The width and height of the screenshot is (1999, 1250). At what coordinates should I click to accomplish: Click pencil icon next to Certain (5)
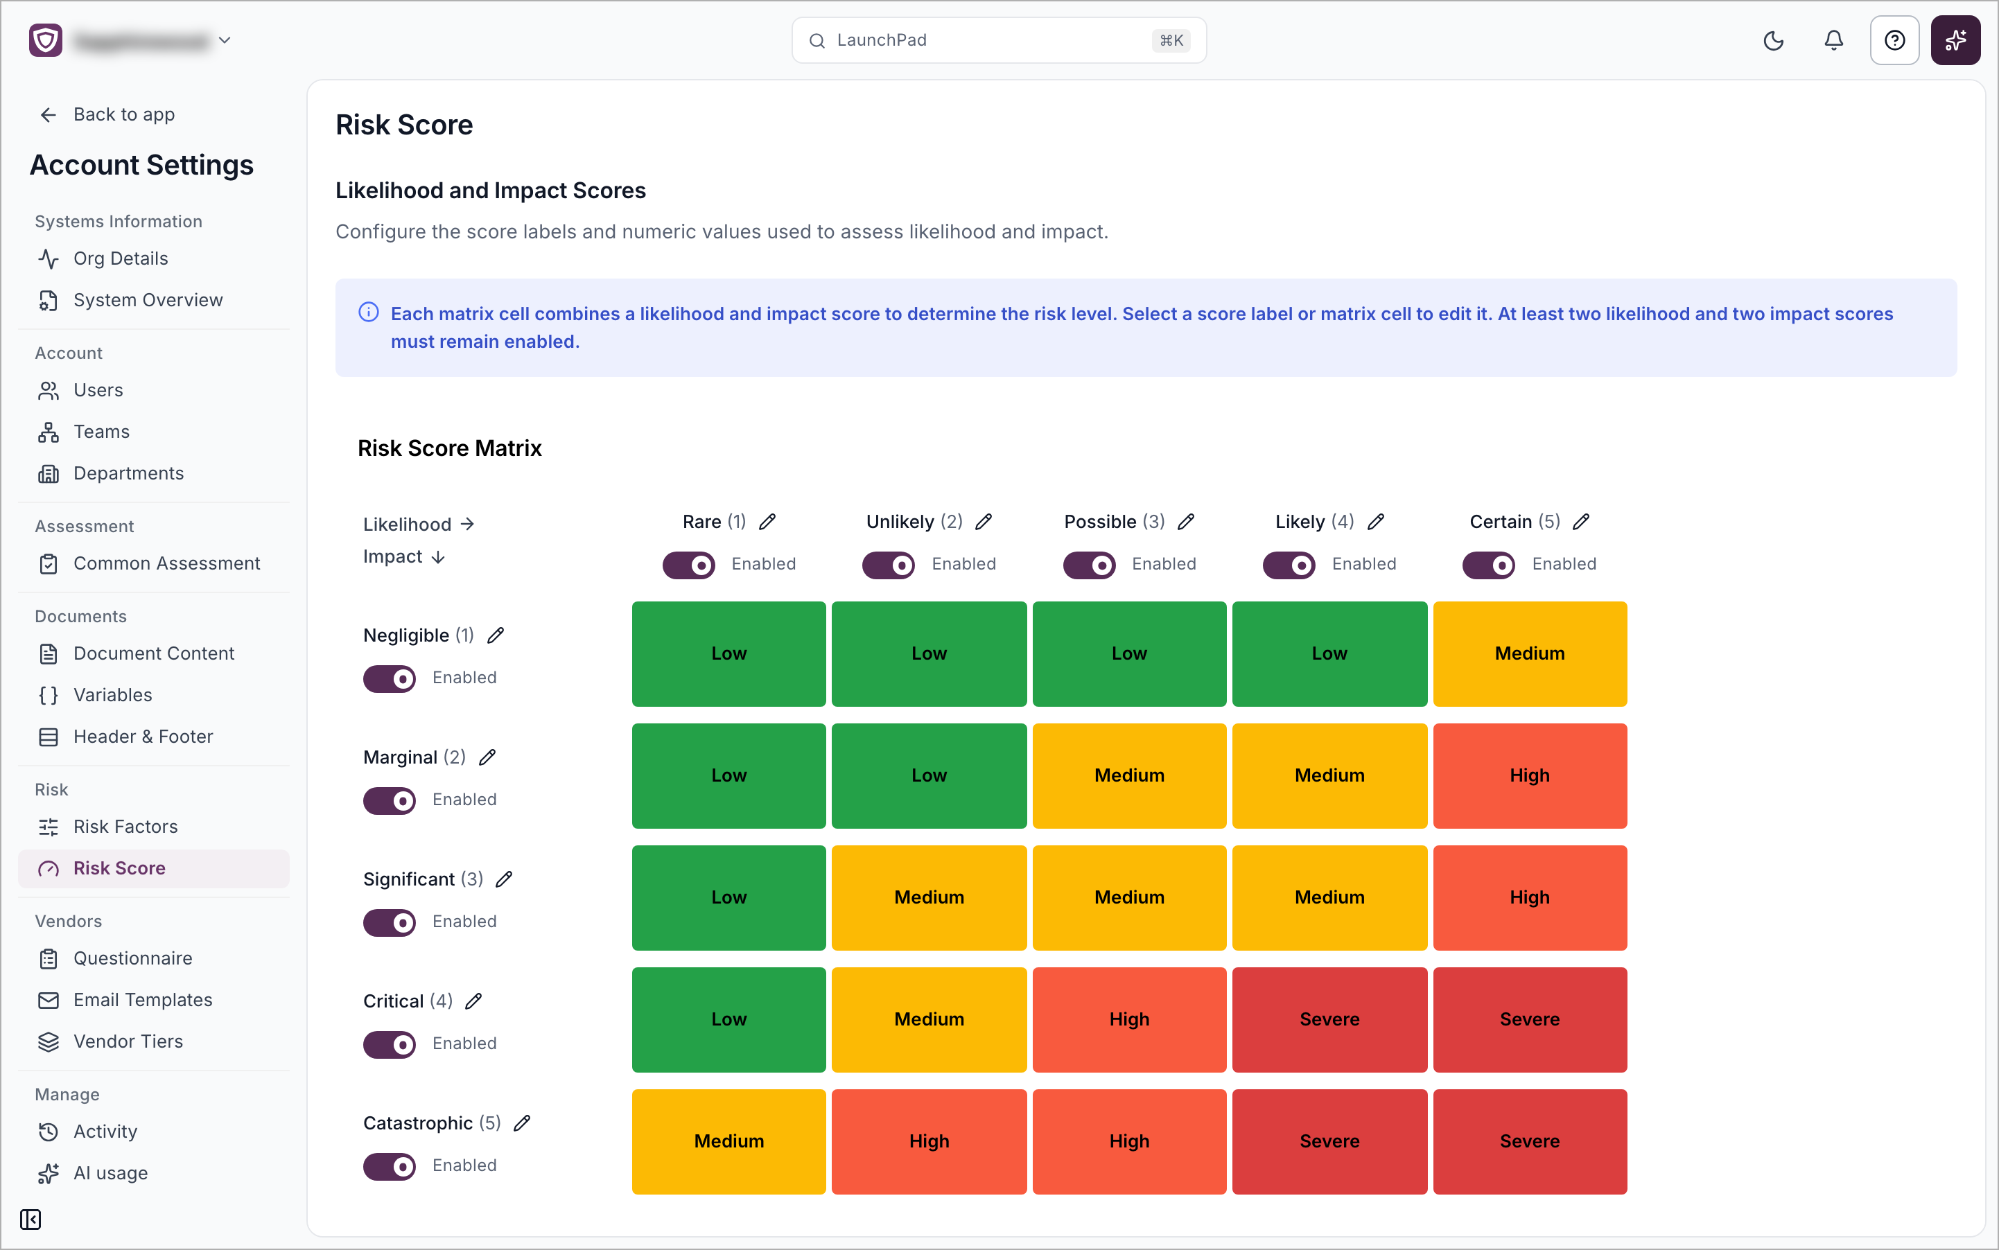1581,522
